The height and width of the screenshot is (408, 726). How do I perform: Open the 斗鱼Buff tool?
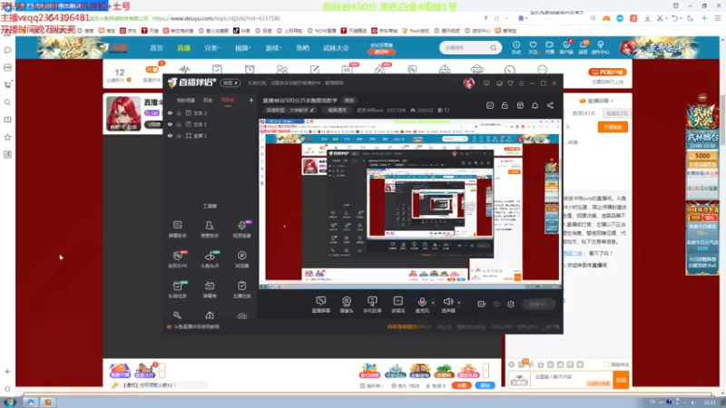click(210, 259)
